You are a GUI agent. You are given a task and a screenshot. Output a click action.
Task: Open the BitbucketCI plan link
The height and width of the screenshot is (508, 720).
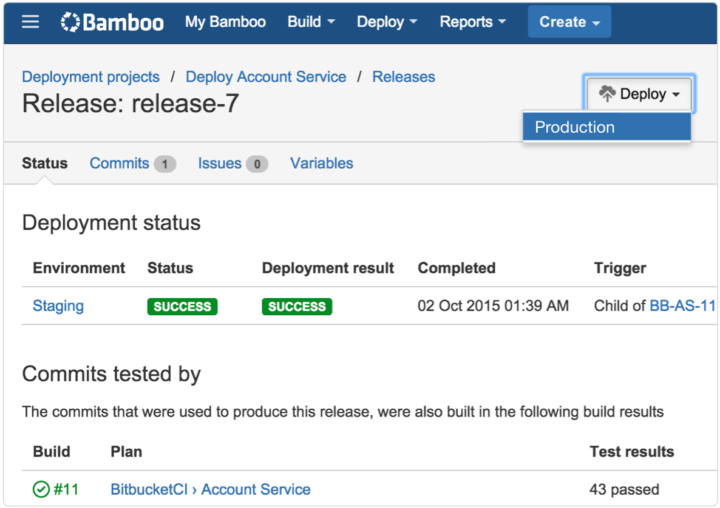(x=149, y=489)
